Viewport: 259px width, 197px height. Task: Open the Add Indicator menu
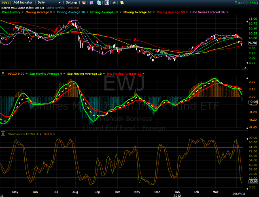tap(23, 2)
